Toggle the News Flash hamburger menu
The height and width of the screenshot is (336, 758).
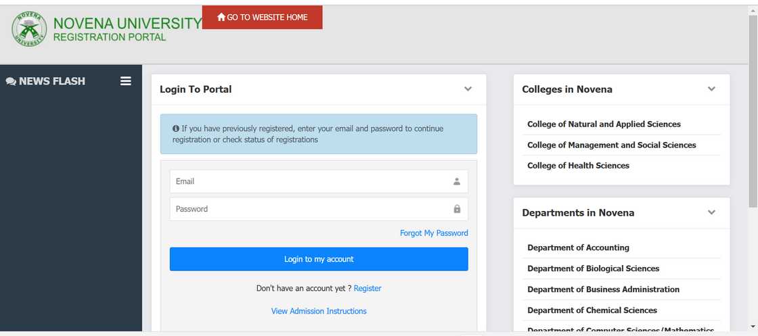126,81
